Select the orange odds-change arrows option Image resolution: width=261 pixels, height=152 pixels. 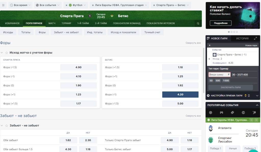245,95
